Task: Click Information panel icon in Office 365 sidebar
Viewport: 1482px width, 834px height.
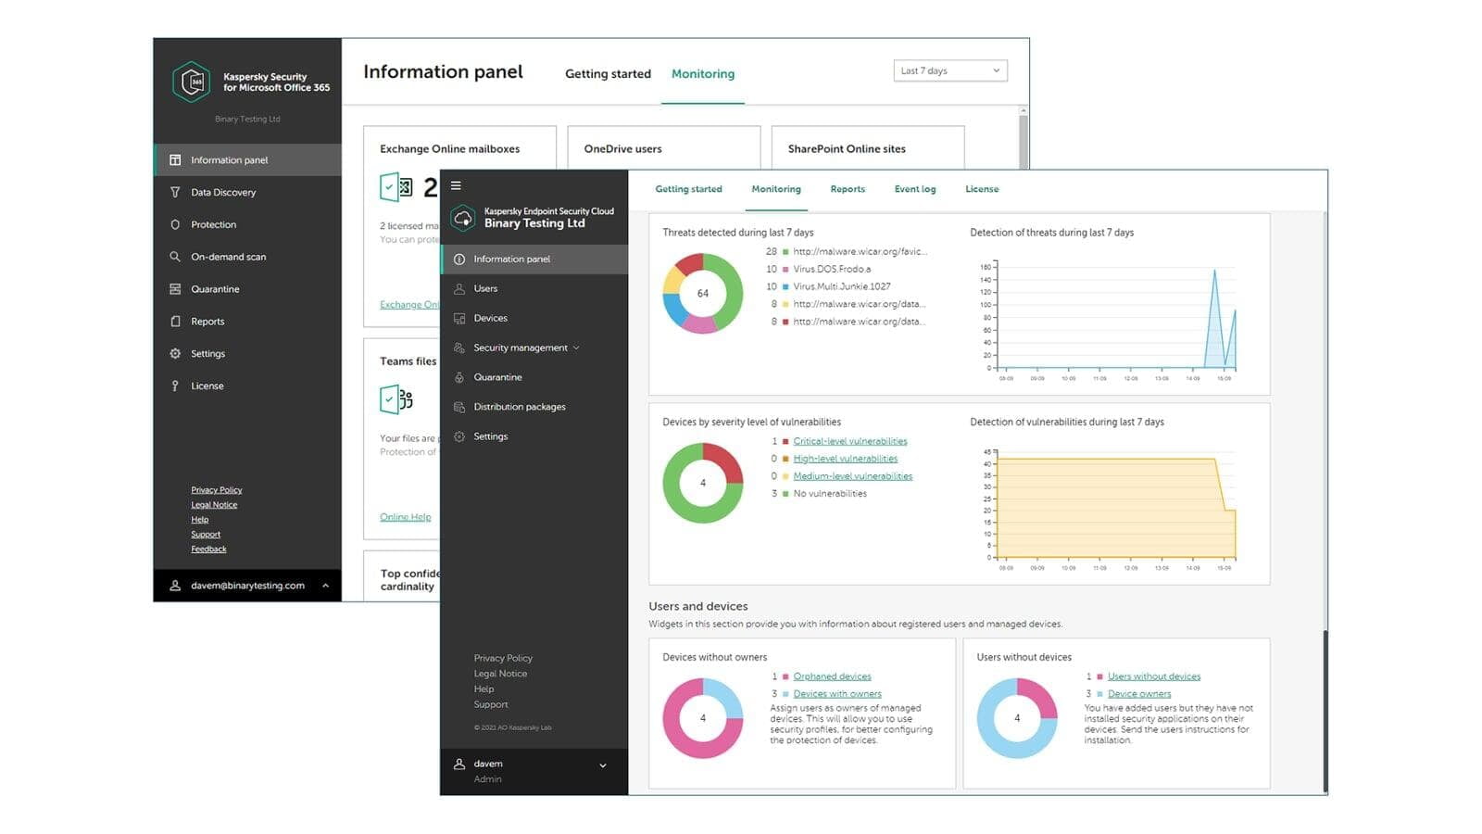Action: [175, 160]
